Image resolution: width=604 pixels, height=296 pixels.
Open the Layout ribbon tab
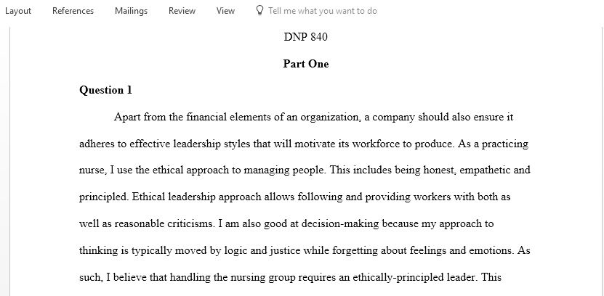click(17, 11)
